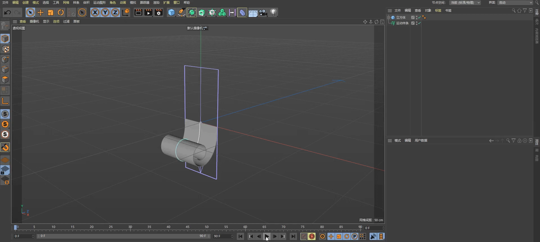The image size is (540, 242).
Task: Open the attribute manager 用户数据 menu
Action: point(421,140)
